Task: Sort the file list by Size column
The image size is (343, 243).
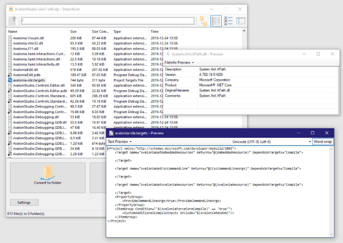Action: (79, 31)
